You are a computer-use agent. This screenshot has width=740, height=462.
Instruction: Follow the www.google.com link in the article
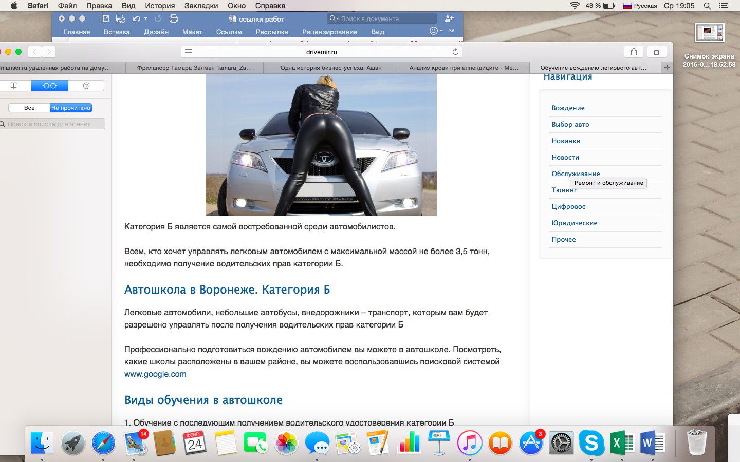pos(155,374)
